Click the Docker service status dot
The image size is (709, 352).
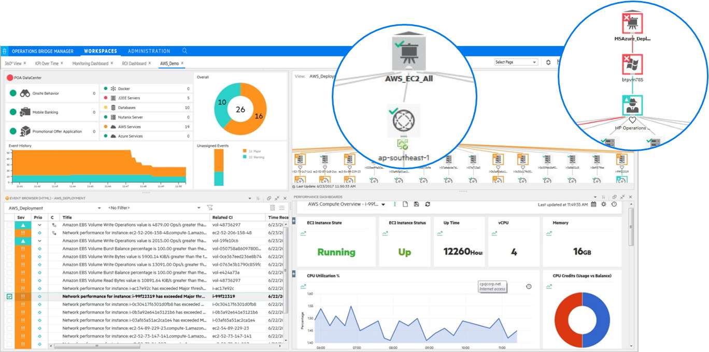[x=106, y=89]
